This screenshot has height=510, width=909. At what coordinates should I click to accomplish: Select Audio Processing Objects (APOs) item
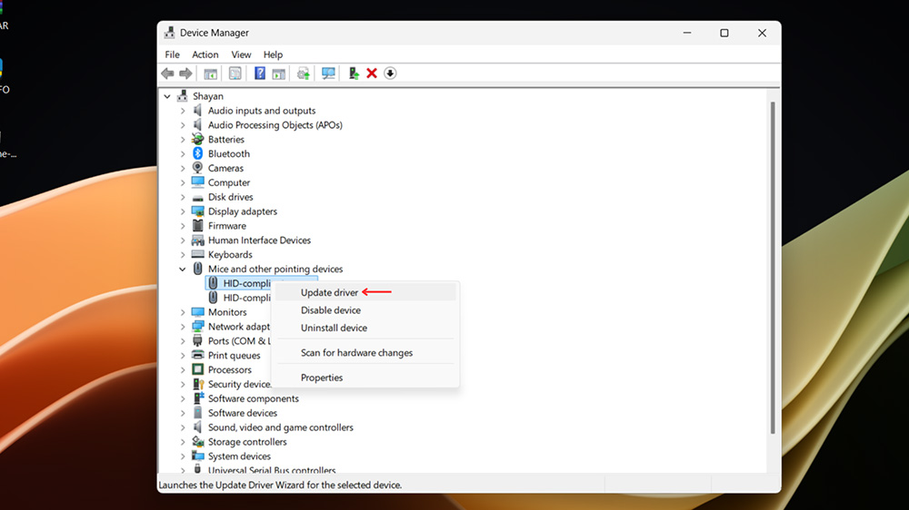coord(275,125)
